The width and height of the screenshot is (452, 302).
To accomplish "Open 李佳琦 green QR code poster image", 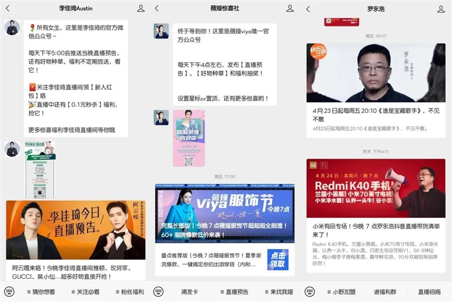I will click(x=40, y=169).
